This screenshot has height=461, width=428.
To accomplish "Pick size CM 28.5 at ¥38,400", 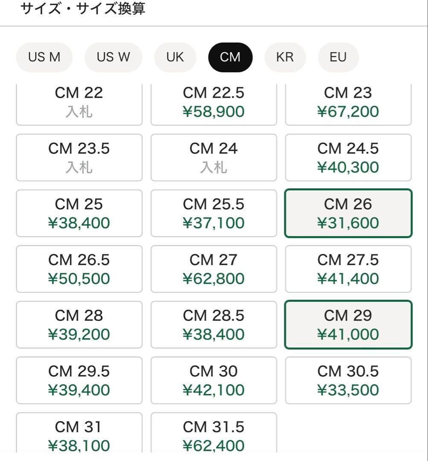I will 213,324.
